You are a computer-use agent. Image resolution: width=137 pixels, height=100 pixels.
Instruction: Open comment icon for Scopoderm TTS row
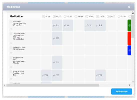(11, 67)
